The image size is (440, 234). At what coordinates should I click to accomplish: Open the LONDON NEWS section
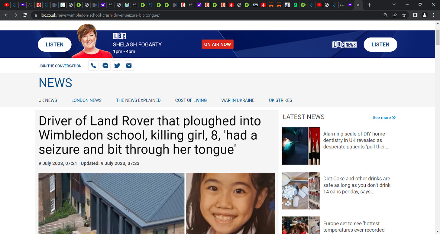[86, 100]
